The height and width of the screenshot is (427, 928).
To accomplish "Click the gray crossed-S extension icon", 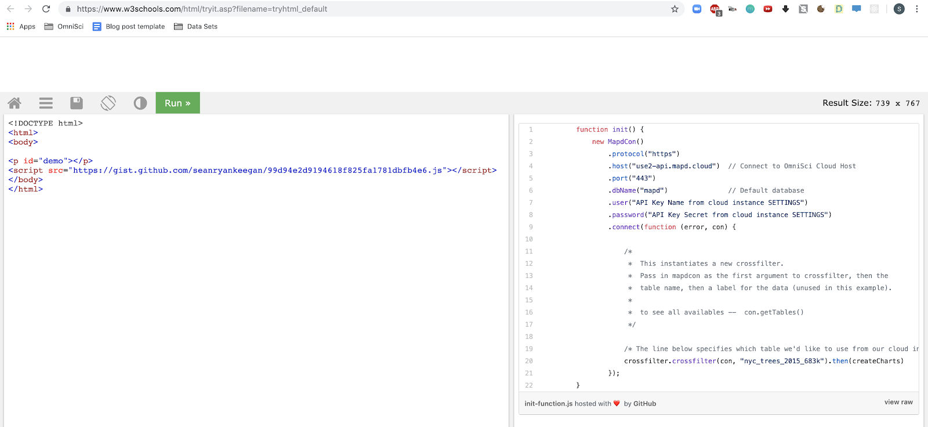I will [803, 9].
